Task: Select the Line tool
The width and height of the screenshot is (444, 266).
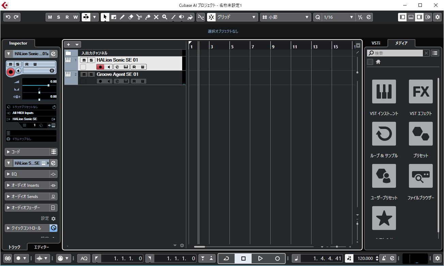Action: [173, 17]
